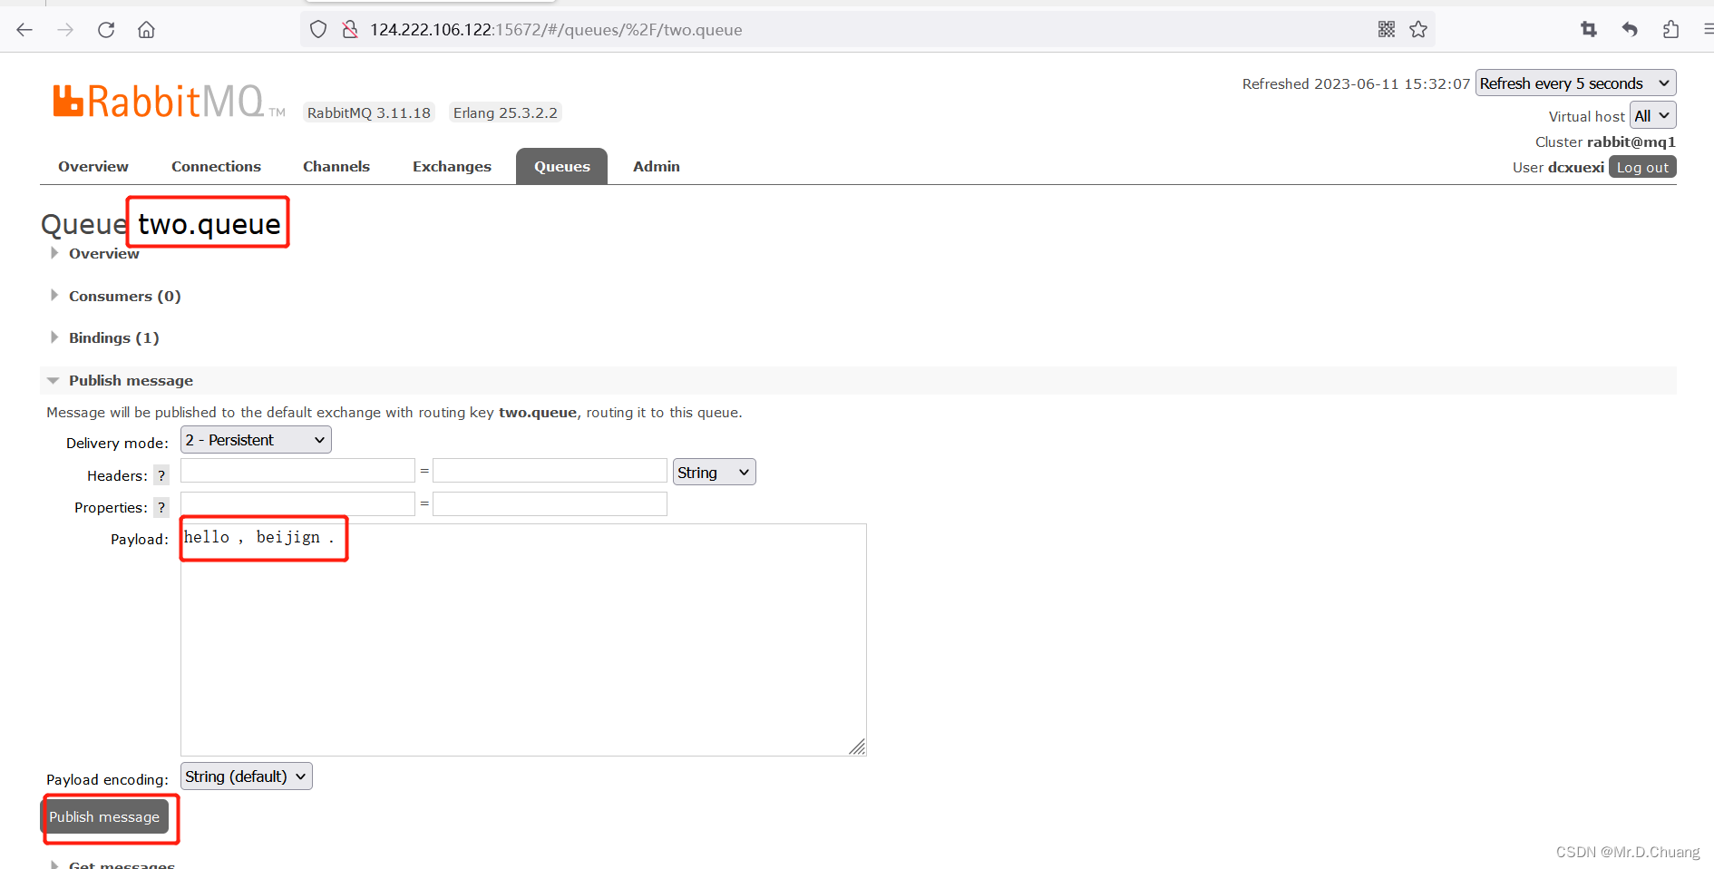Click the Refreshed 2023-06-11 timestamp text
1714x869 pixels.
pos(1356,84)
